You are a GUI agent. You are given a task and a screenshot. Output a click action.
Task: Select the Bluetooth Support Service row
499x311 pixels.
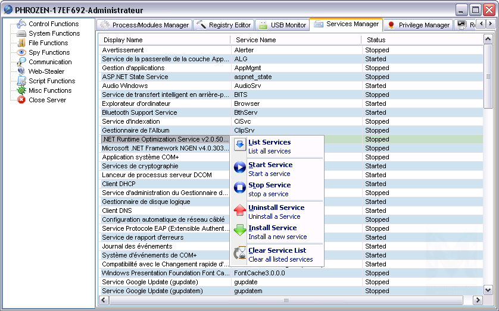click(139, 112)
